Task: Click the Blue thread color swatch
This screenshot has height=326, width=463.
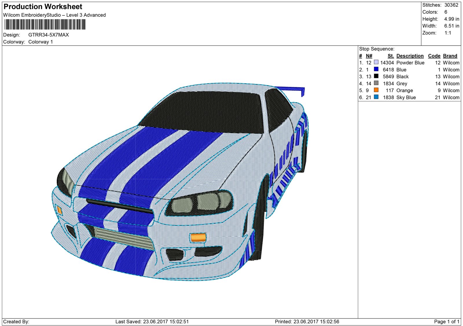Action: click(376, 69)
